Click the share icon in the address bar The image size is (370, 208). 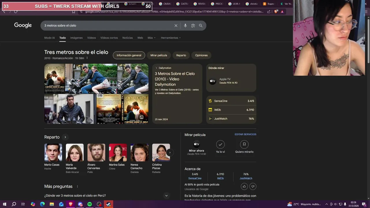point(269,12)
